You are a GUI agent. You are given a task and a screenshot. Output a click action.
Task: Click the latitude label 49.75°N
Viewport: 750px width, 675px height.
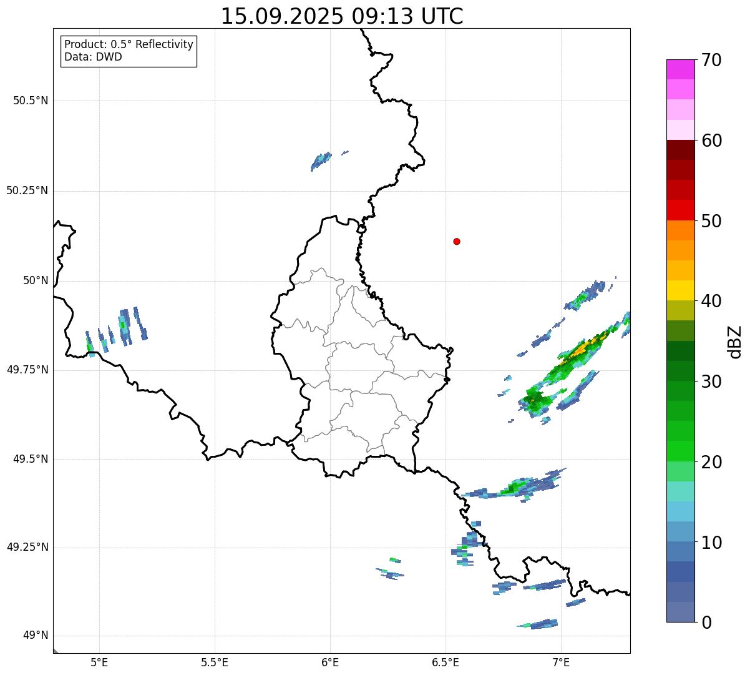[x=27, y=370]
